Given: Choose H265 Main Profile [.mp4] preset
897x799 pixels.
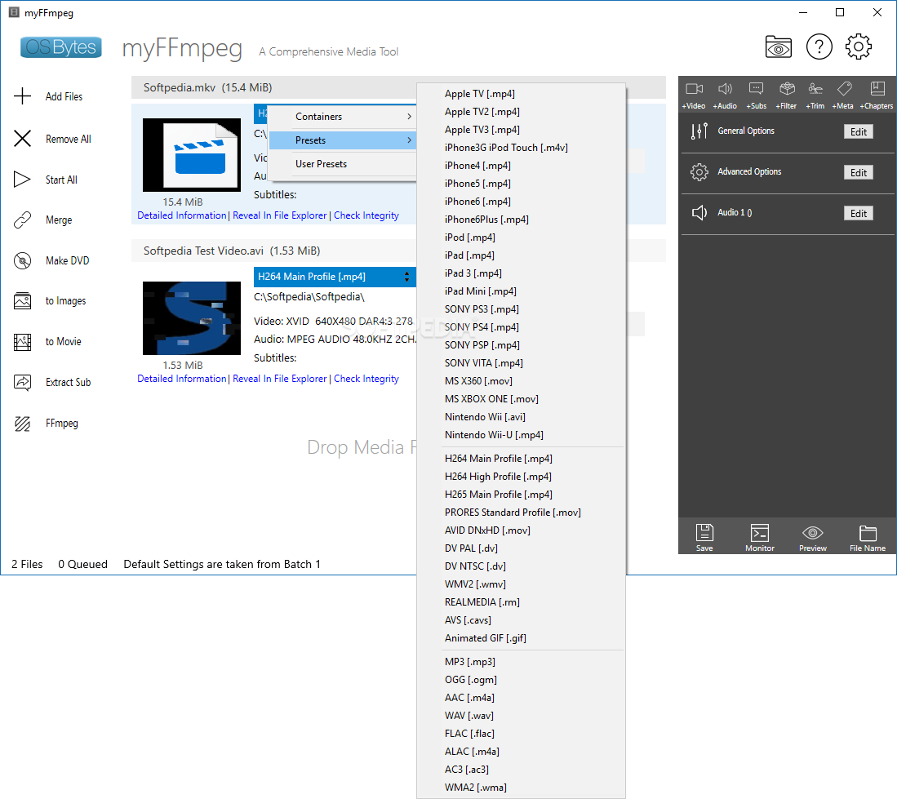Looking at the screenshot, I should [x=522, y=495].
